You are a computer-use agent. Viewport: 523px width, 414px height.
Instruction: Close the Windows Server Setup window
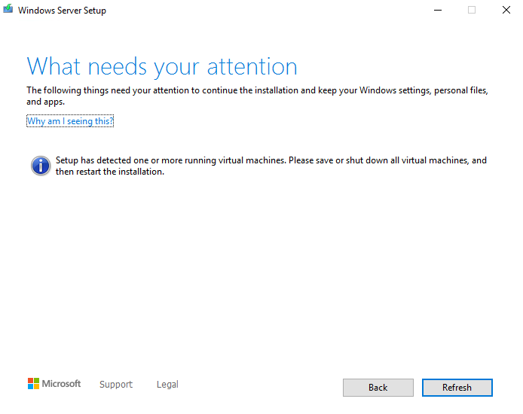coord(506,10)
